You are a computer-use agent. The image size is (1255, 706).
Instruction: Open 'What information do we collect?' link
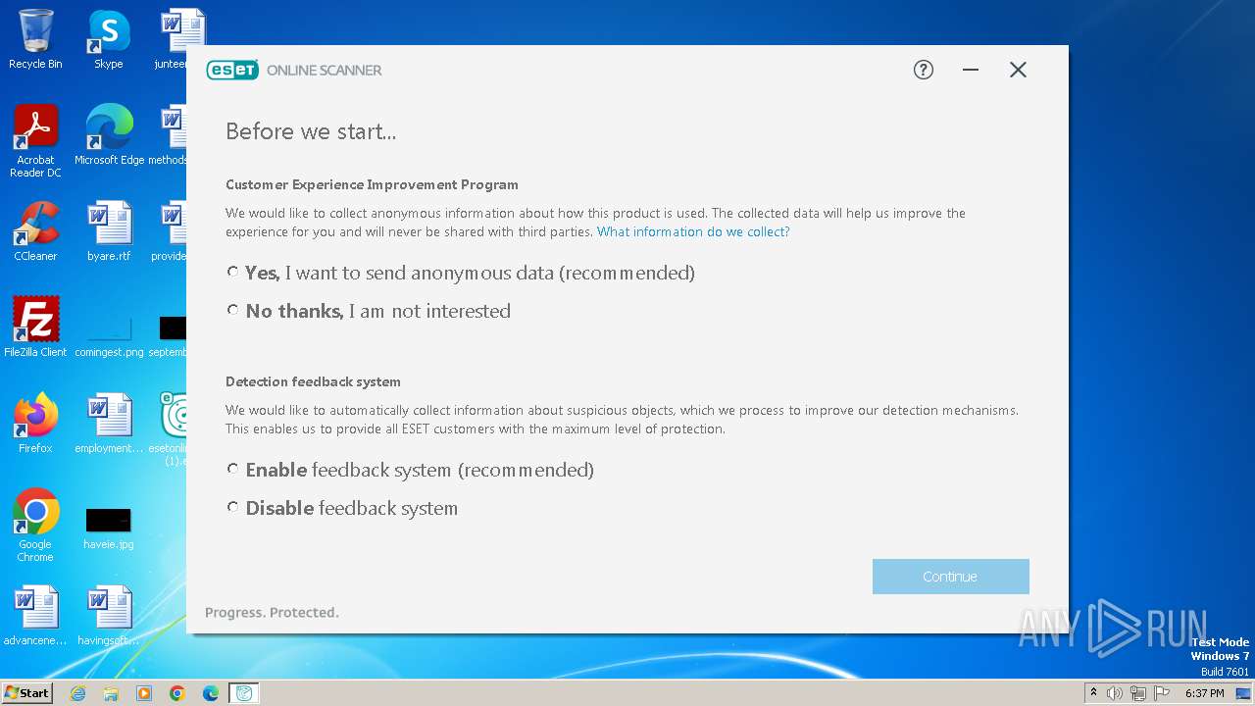[x=693, y=231]
